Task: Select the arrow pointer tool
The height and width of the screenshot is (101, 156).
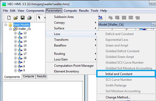Action: [x=39, y=18]
